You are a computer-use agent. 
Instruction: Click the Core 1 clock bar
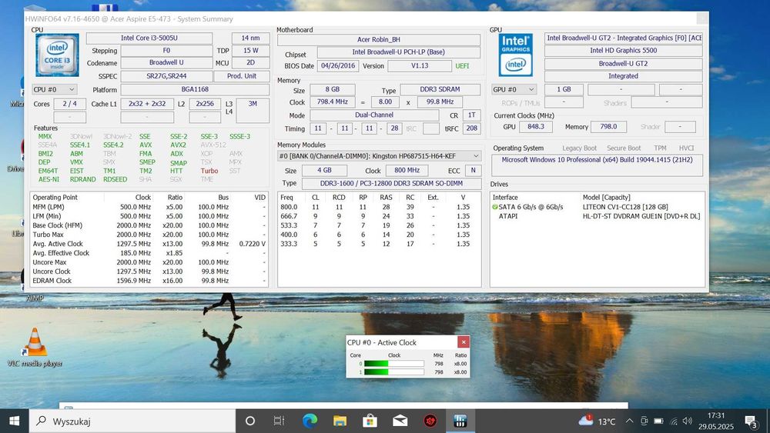pos(393,372)
